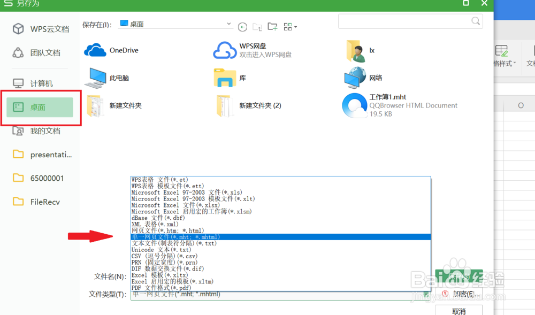Select 桌面 in the sidebar

(x=40, y=107)
